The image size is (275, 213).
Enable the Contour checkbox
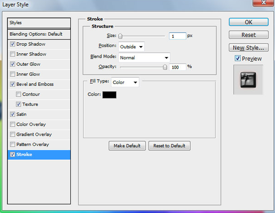click(x=18, y=94)
